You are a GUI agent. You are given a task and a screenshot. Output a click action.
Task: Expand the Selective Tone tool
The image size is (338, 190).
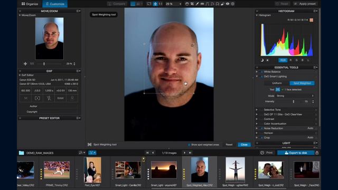[x=257, y=110]
